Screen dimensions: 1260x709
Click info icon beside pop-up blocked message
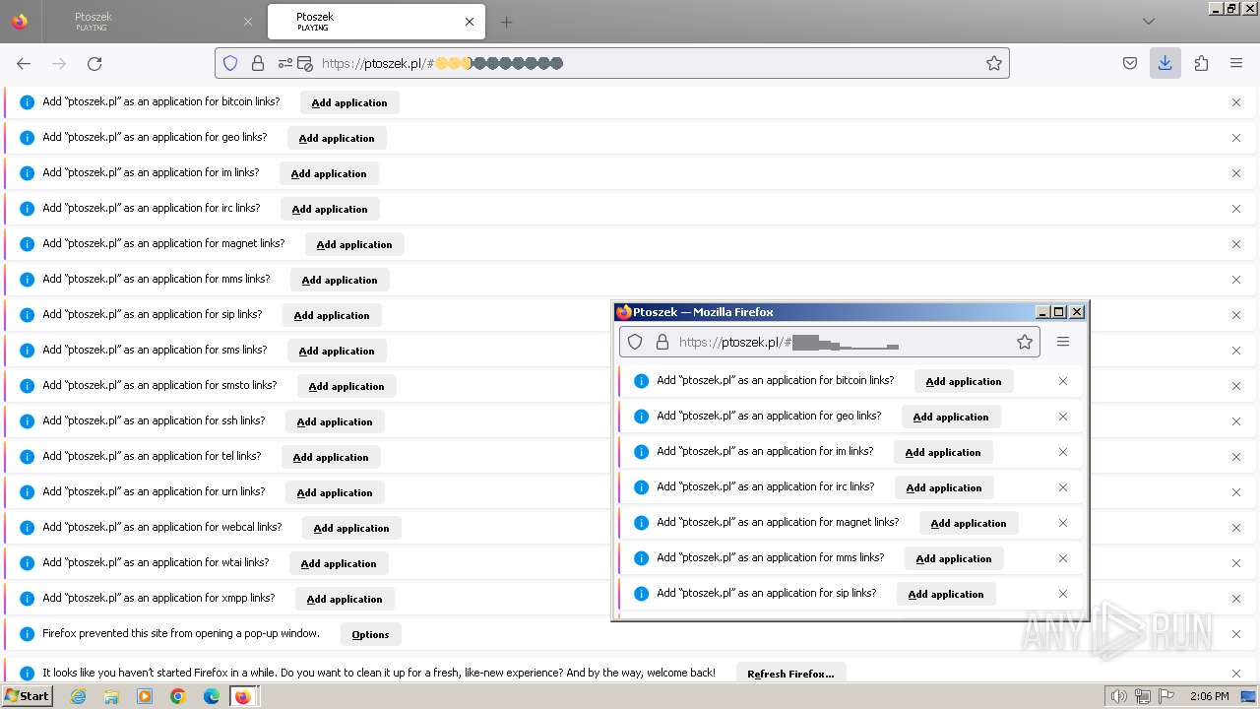pos(28,634)
